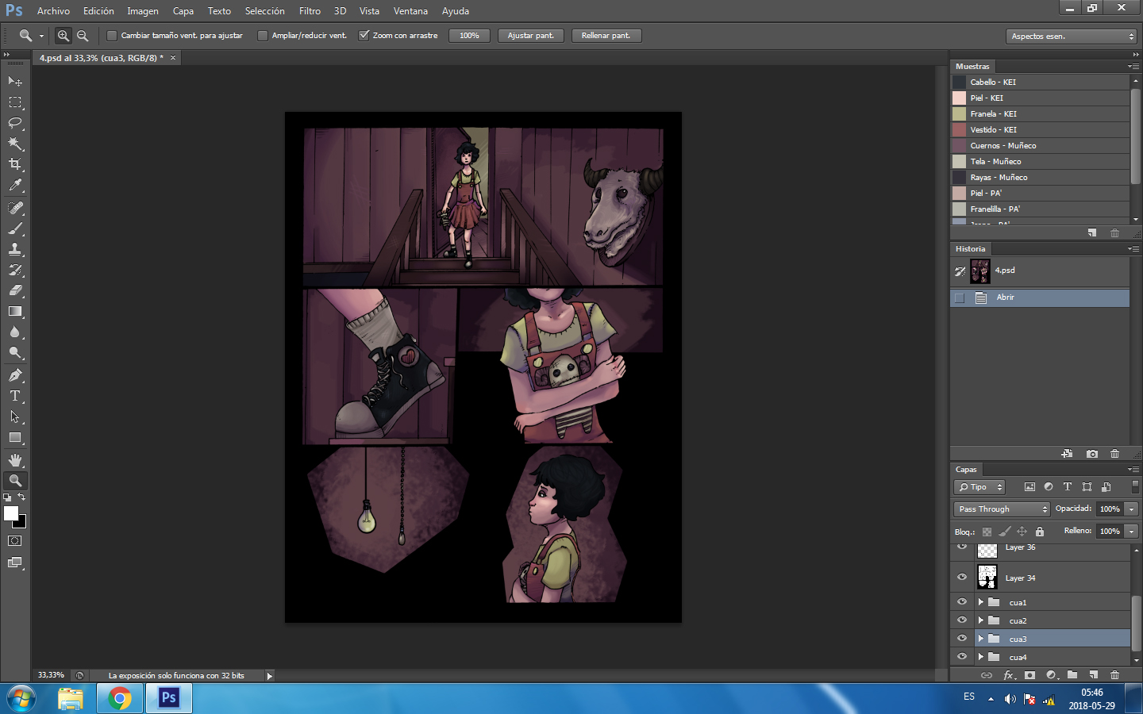
Task: Hide the cua4 group
Action: pos(962,657)
